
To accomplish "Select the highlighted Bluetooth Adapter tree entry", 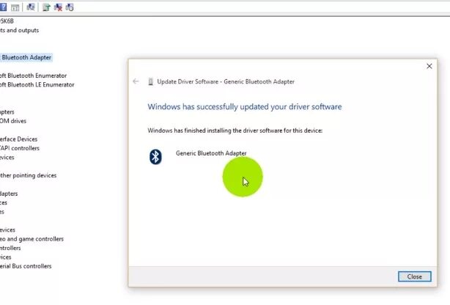I will click(26, 57).
